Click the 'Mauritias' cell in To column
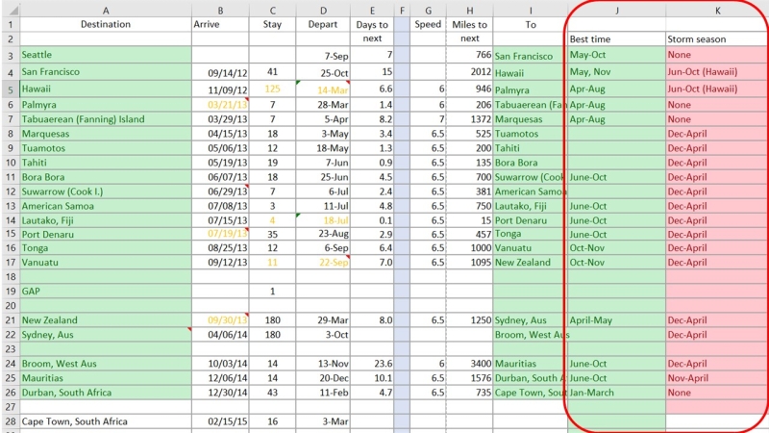Image resolution: width=769 pixels, height=433 pixels. 531,364
